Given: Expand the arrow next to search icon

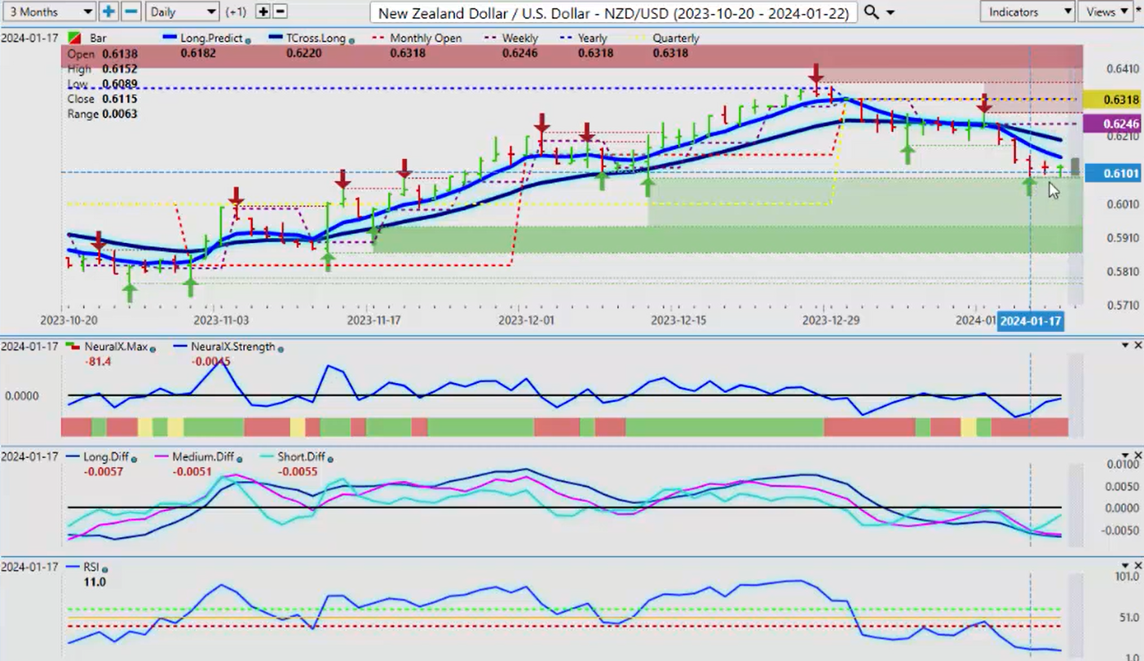Looking at the screenshot, I should point(890,13).
